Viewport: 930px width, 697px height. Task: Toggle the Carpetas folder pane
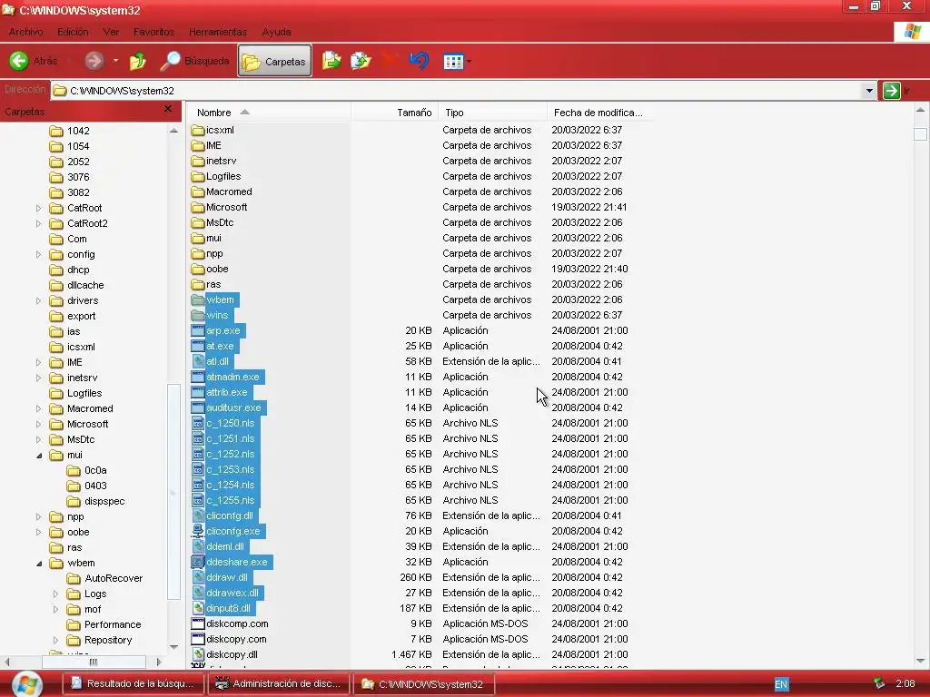pyautogui.click(x=274, y=61)
